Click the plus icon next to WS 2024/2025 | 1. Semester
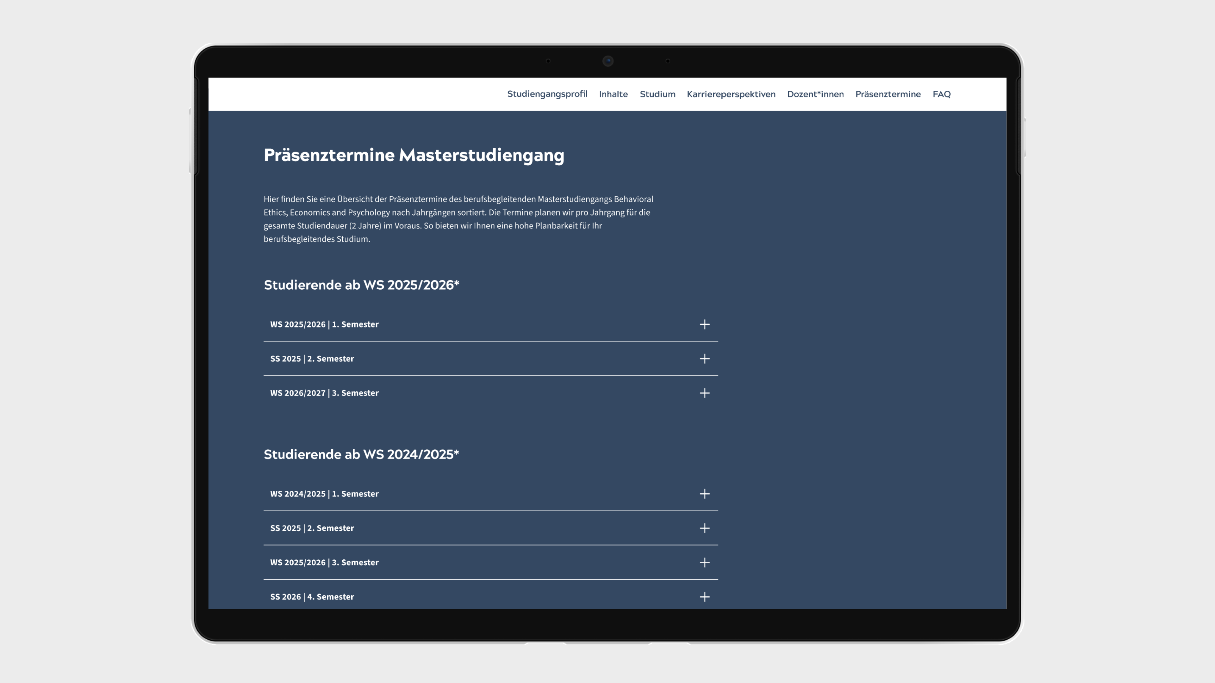The width and height of the screenshot is (1215, 683). (x=704, y=494)
